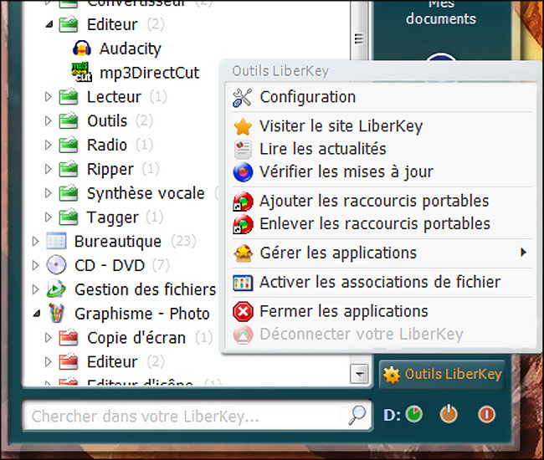
Task: Expand the Tagger folder arrow
Action: pos(49,217)
